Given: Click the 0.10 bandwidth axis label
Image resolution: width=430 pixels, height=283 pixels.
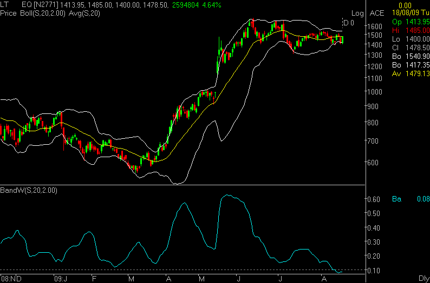Looking at the screenshot, I should 374,270.
